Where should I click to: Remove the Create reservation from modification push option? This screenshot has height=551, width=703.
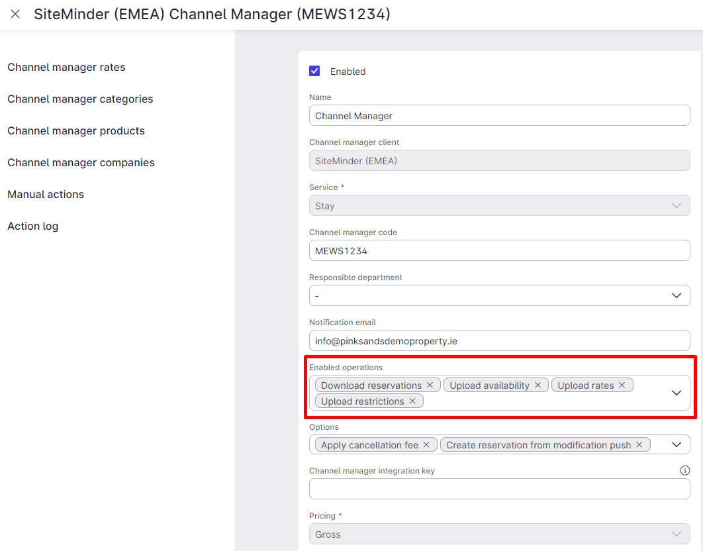[x=639, y=444]
